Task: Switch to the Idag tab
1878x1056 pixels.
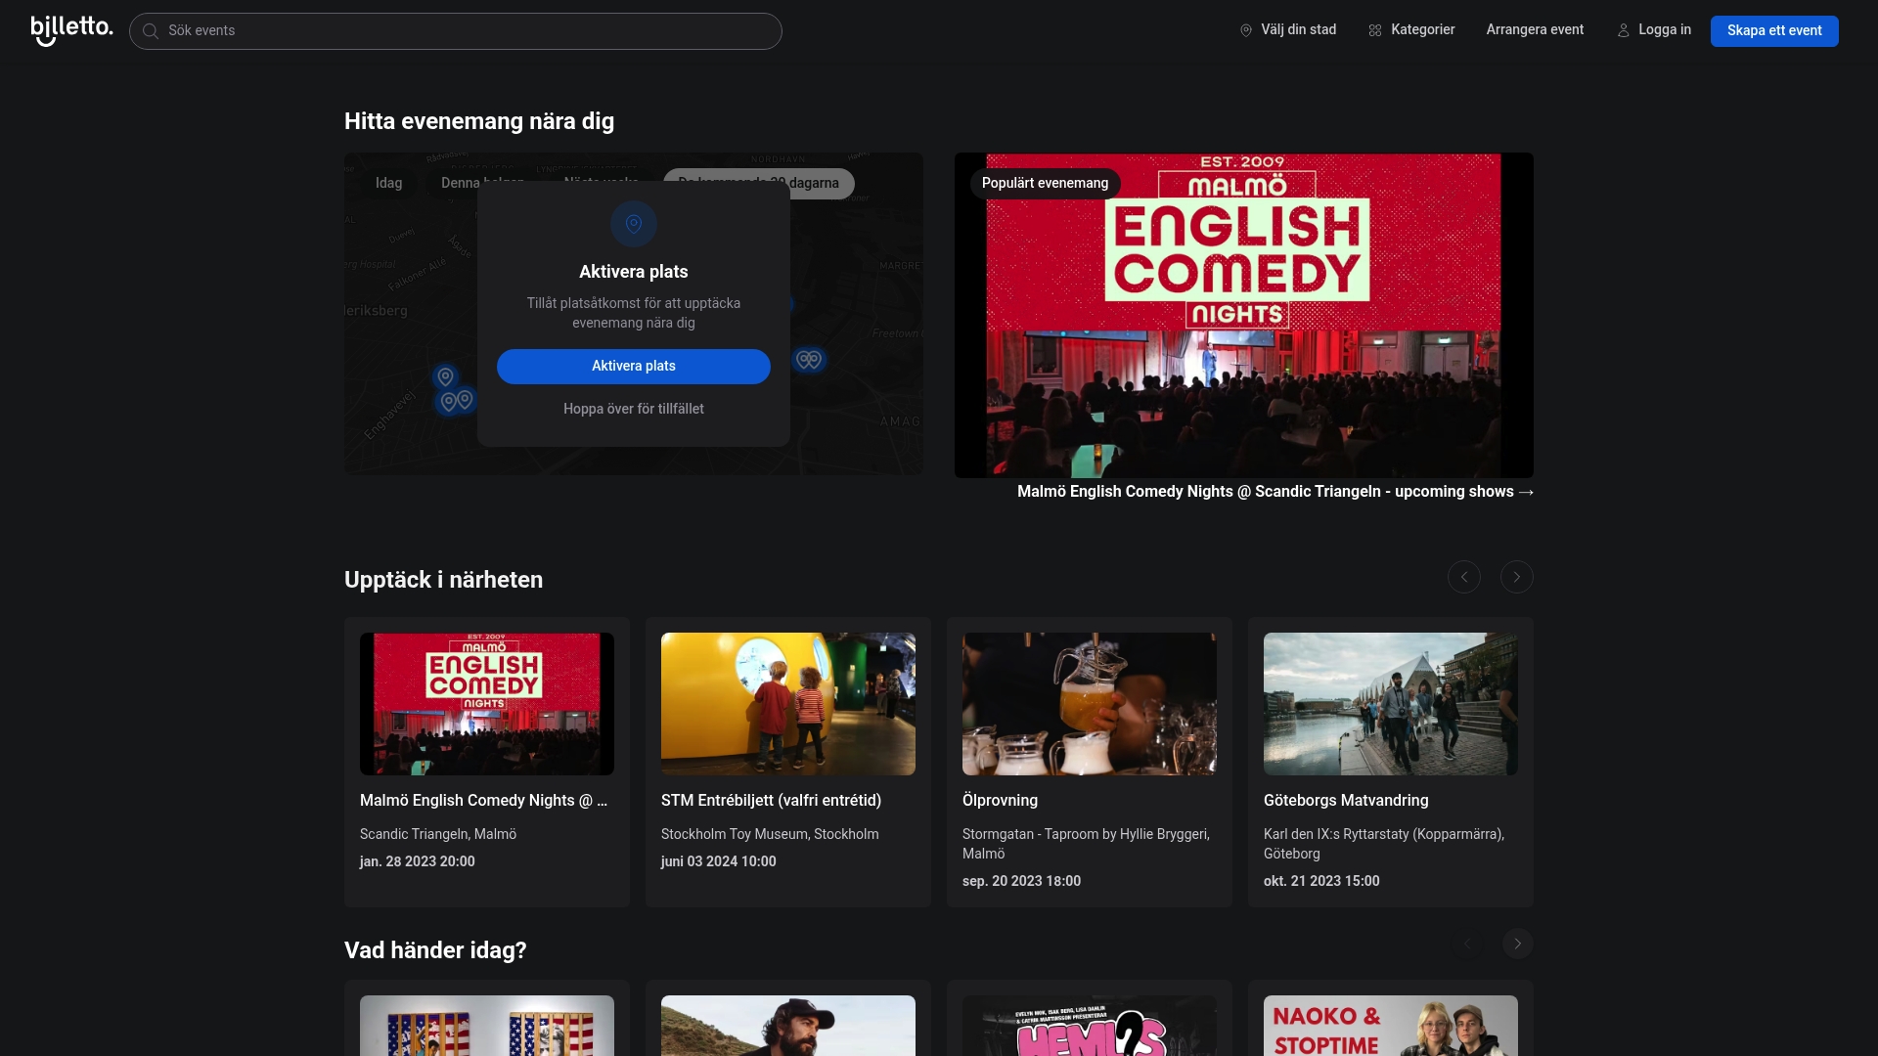Action: (388, 184)
